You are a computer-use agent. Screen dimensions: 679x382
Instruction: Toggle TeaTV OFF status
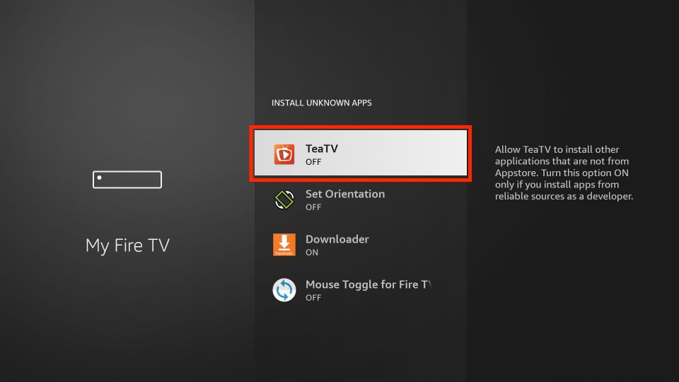[x=313, y=162]
